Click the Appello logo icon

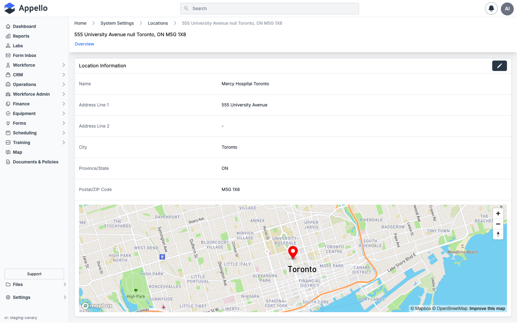pyautogui.click(x=10, y=8)
